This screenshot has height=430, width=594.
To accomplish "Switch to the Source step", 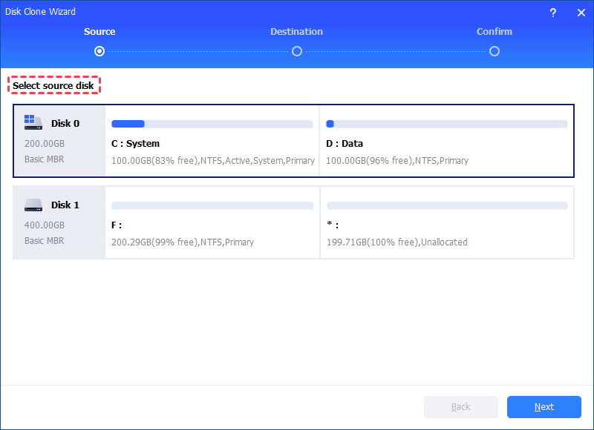I will coord(99,31).
